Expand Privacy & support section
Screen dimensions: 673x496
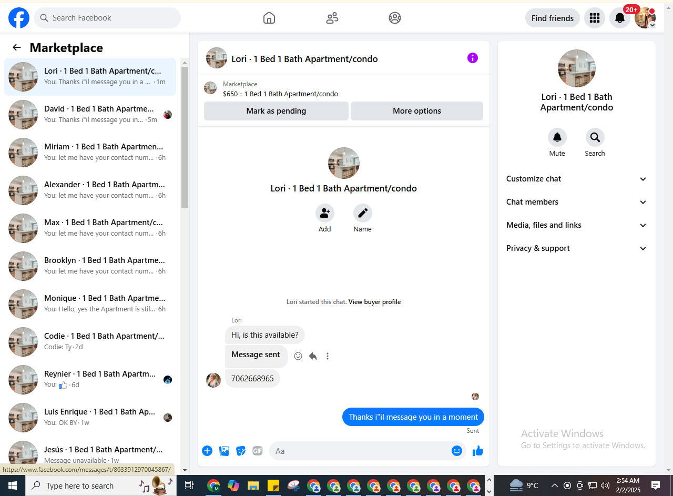click(x=577, y=248)
